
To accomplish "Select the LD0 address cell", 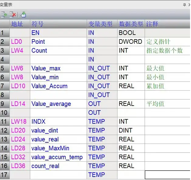I will pos(20,42).
